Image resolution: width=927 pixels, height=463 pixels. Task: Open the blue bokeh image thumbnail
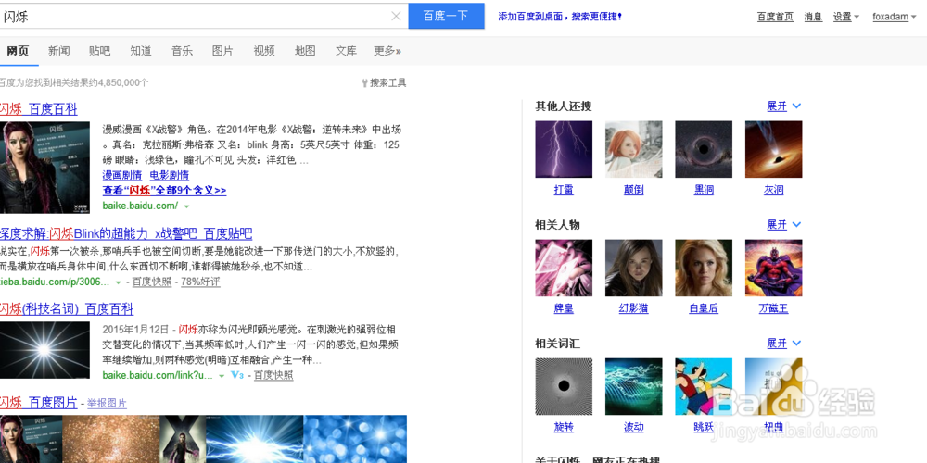355,439
